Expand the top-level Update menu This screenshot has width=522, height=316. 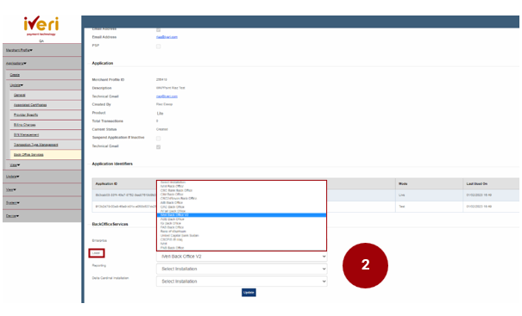(x=12, y=177)
